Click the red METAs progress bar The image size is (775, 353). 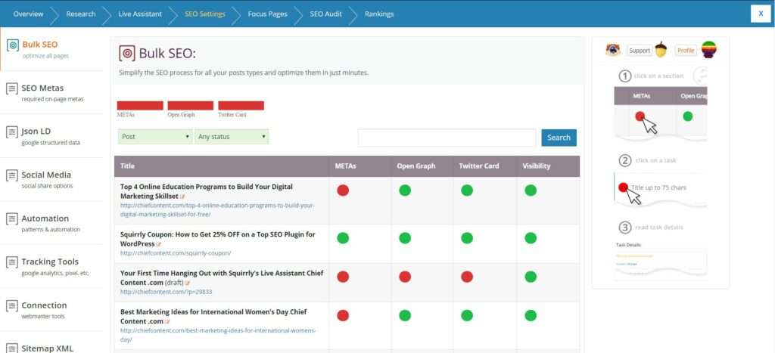tap(140, 106)
